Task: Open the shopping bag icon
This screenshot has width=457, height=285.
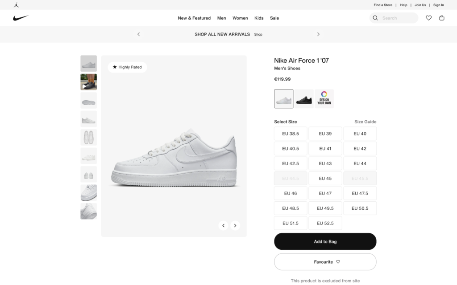Action: (442, 18)
